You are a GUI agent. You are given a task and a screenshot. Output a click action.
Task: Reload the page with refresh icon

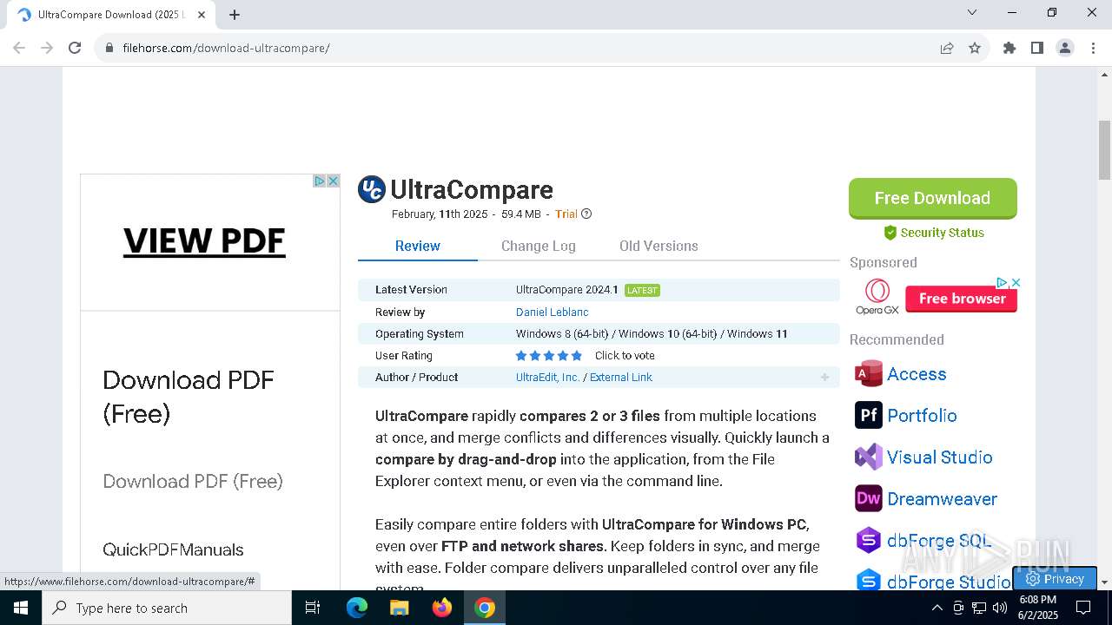point(75,48)
